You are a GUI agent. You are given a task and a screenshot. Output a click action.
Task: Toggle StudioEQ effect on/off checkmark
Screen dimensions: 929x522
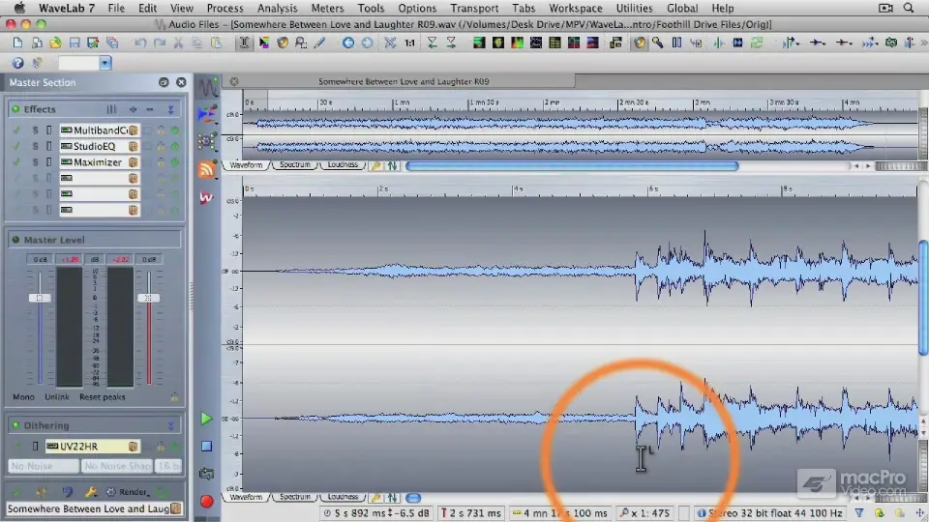(x=16, y=146)
